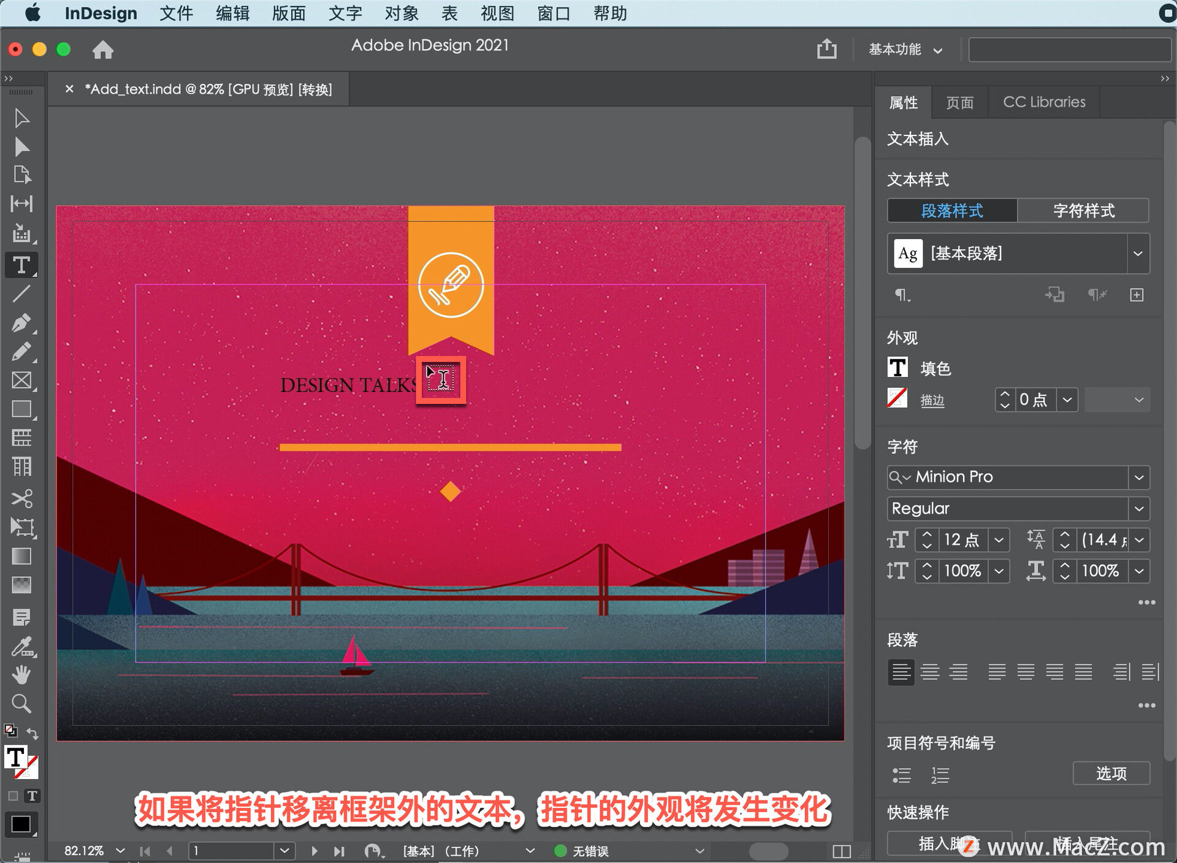Select the Rectangle Frame tool
This screenshot has height=863, width=1177.
pos(21,380)
